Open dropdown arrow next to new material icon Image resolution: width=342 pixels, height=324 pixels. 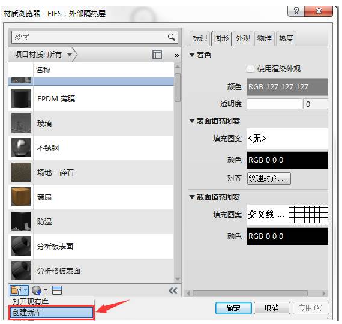[46, 290]
